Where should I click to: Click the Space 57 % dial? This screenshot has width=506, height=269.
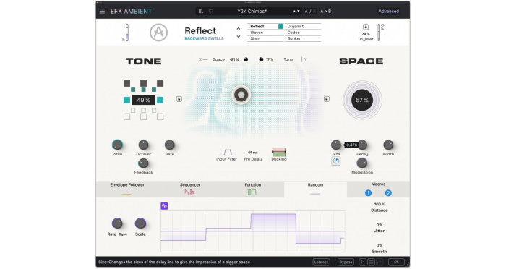pyautogui.click(x=362, y=100)
